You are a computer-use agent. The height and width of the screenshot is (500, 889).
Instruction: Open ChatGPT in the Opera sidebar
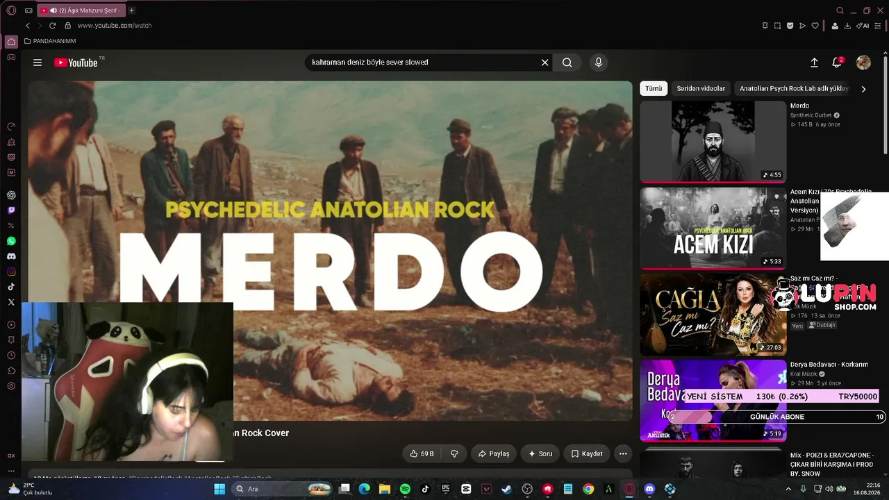tap(11, 195)
